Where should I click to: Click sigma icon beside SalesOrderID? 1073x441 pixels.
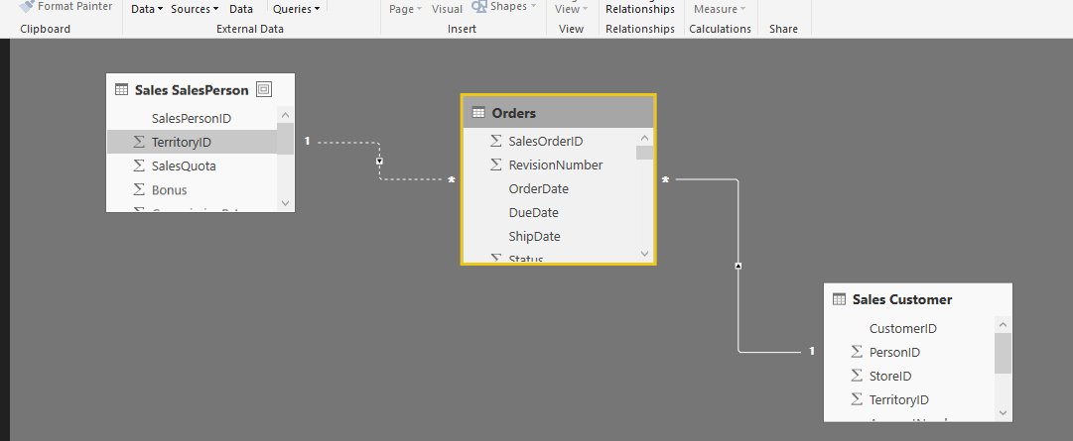point(496,141)
